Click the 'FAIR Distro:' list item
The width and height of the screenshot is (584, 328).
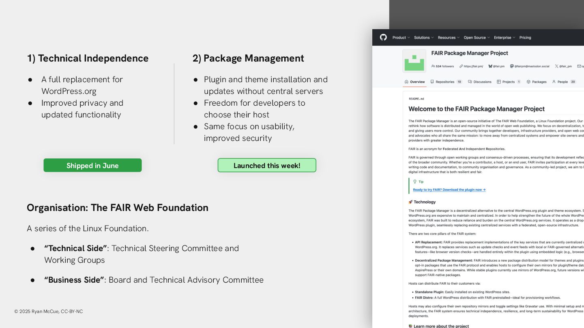click(487, 298)
